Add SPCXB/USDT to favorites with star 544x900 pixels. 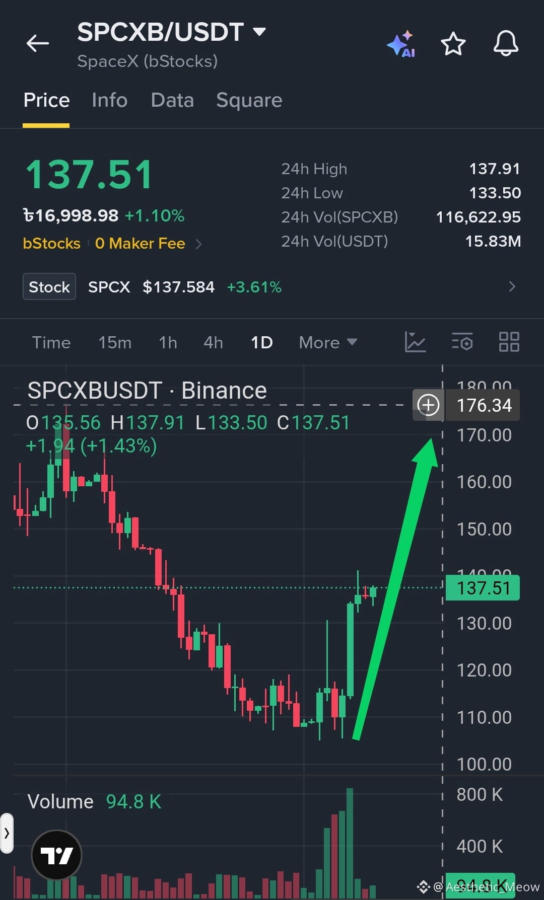(x=453, y=43)
